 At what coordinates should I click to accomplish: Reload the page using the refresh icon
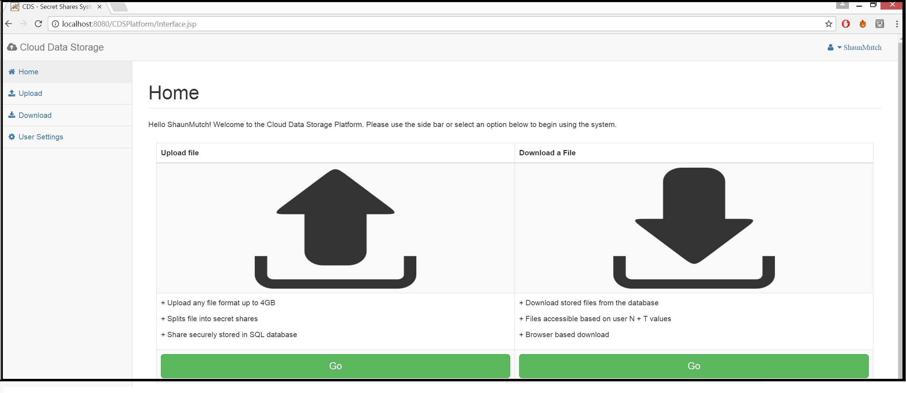[38, 24]
